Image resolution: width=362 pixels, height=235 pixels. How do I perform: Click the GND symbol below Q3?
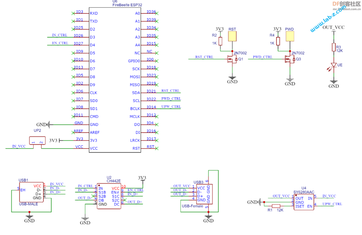pyautogui.click(x=290, y=82)
